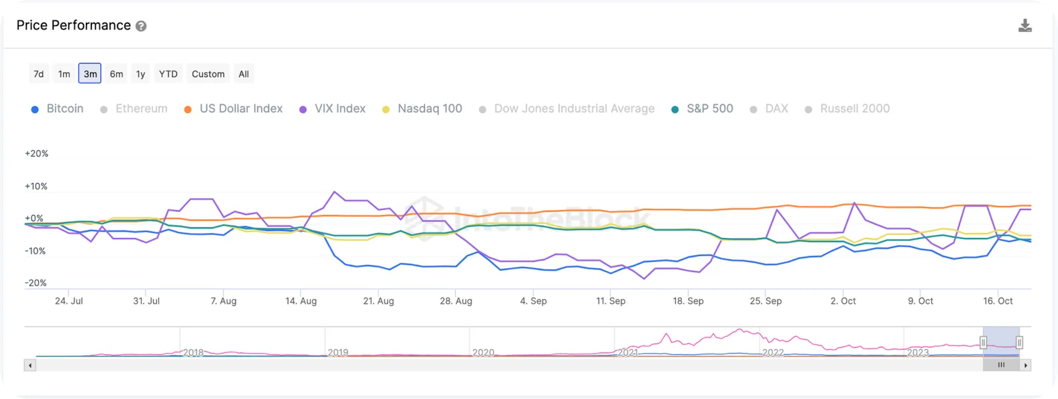Image resolution: width=1058 pixels, height=399 pixels.
Task: Click the '-20%' y-axis label
Action: (35, 283)
